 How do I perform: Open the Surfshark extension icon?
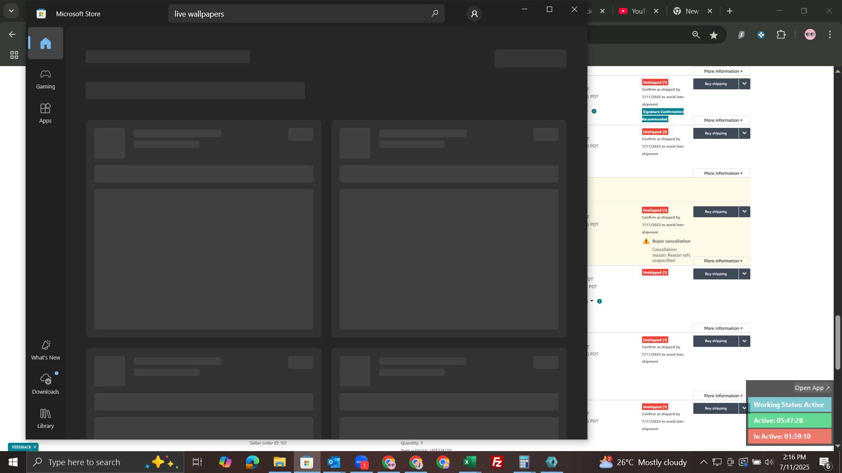pos(742,35)
